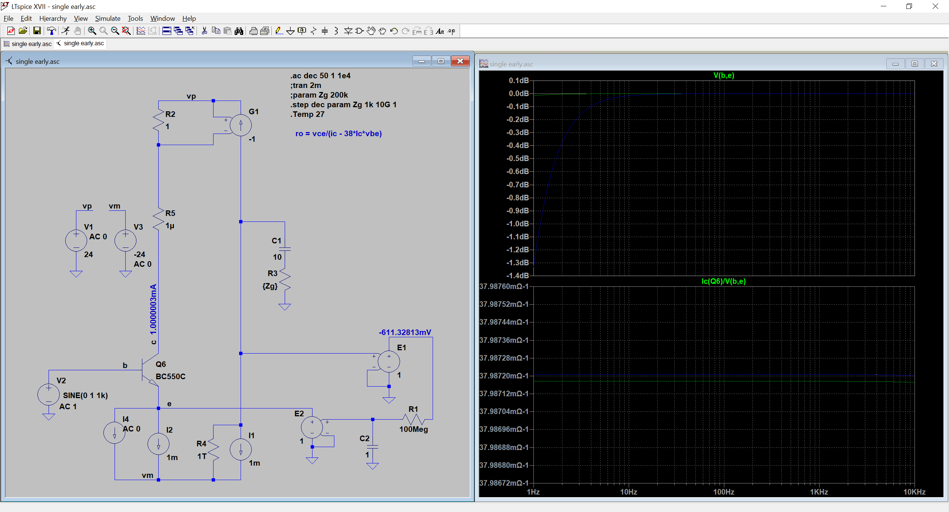Select the Cut scissors tool
The width and height of the screenshot is (949, 512).
click(x=204, y=31)
